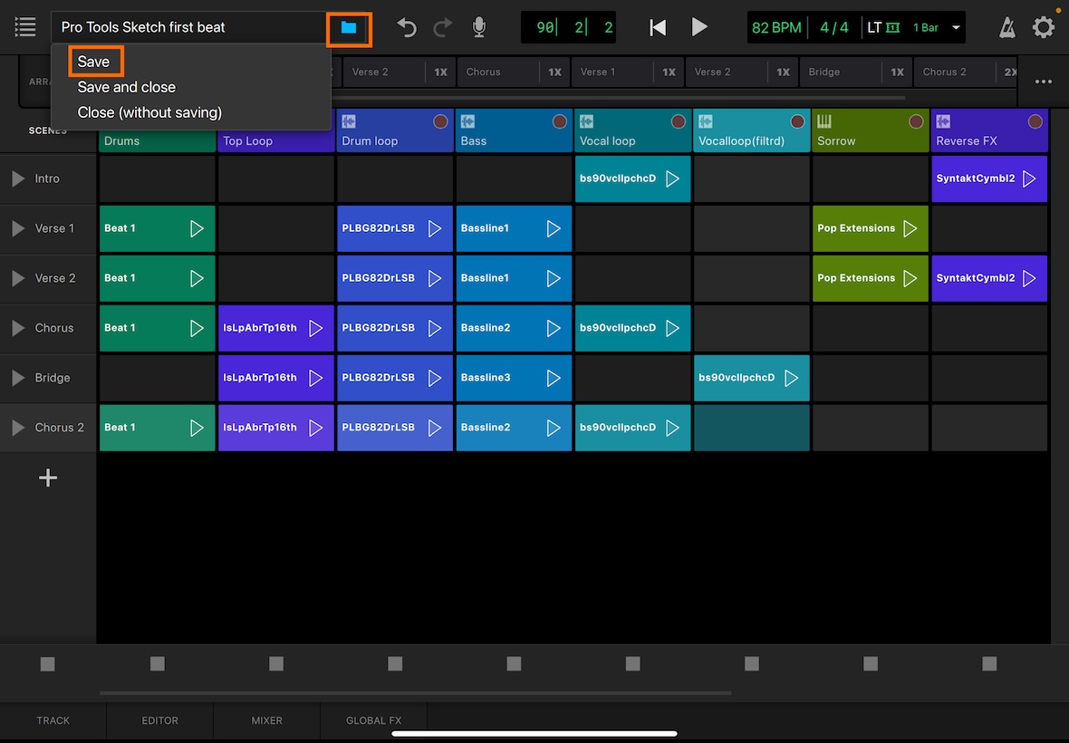Tap the microphone record icon

coord(479,27)
